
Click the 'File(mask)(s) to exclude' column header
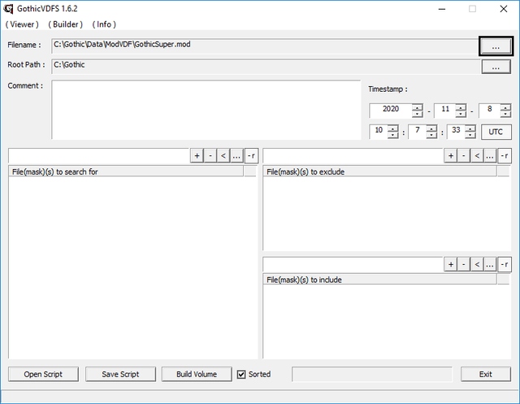pyautogui.click(x=380, y=172)
